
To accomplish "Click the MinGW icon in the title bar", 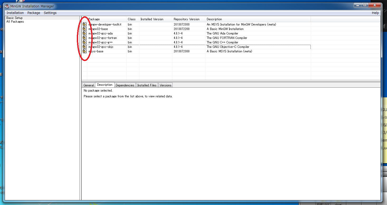I will [7, 6].
